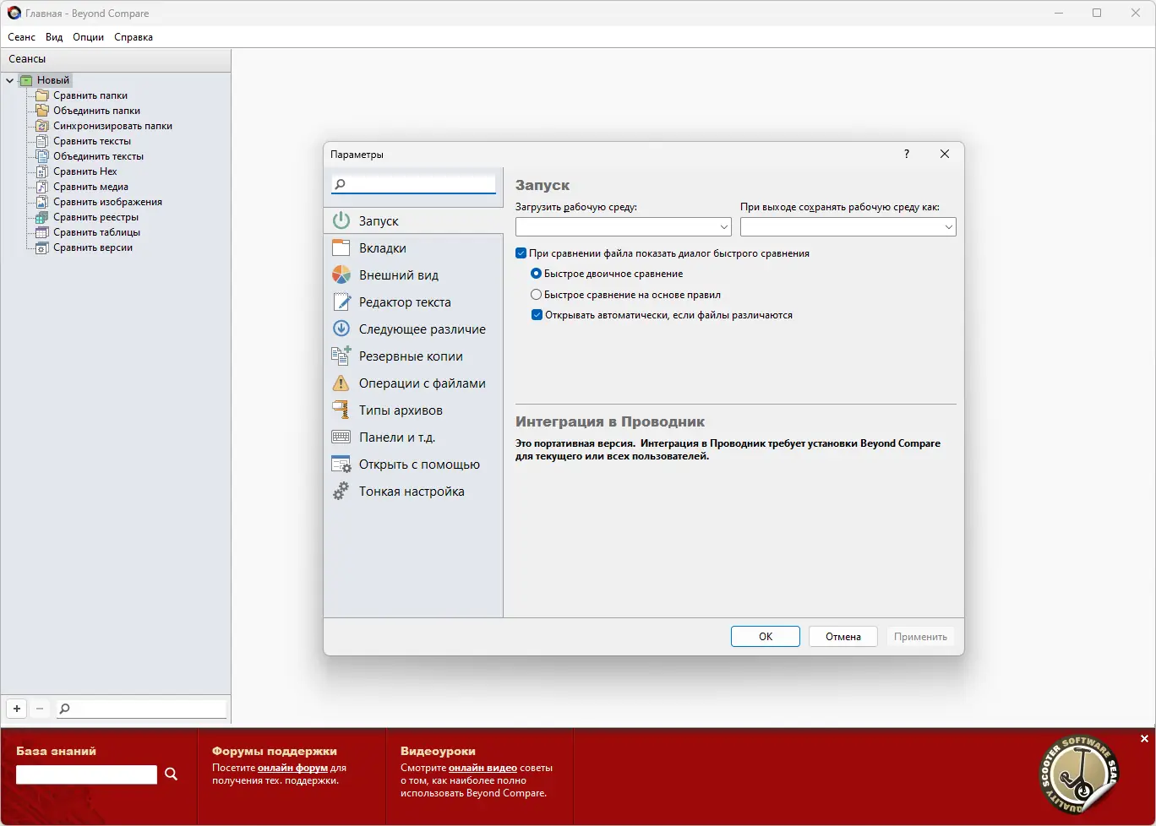Click the Тонкая настройка gears icon
The height and width of the screenshot is (826, 1156).
pos(341,491)
